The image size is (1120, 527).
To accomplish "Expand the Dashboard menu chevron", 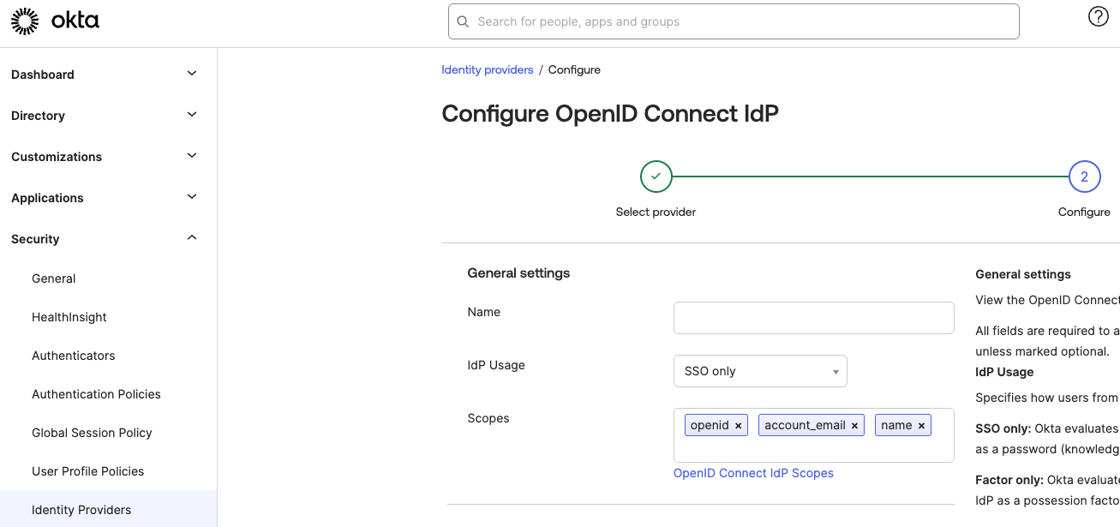I will click(192, 74).
